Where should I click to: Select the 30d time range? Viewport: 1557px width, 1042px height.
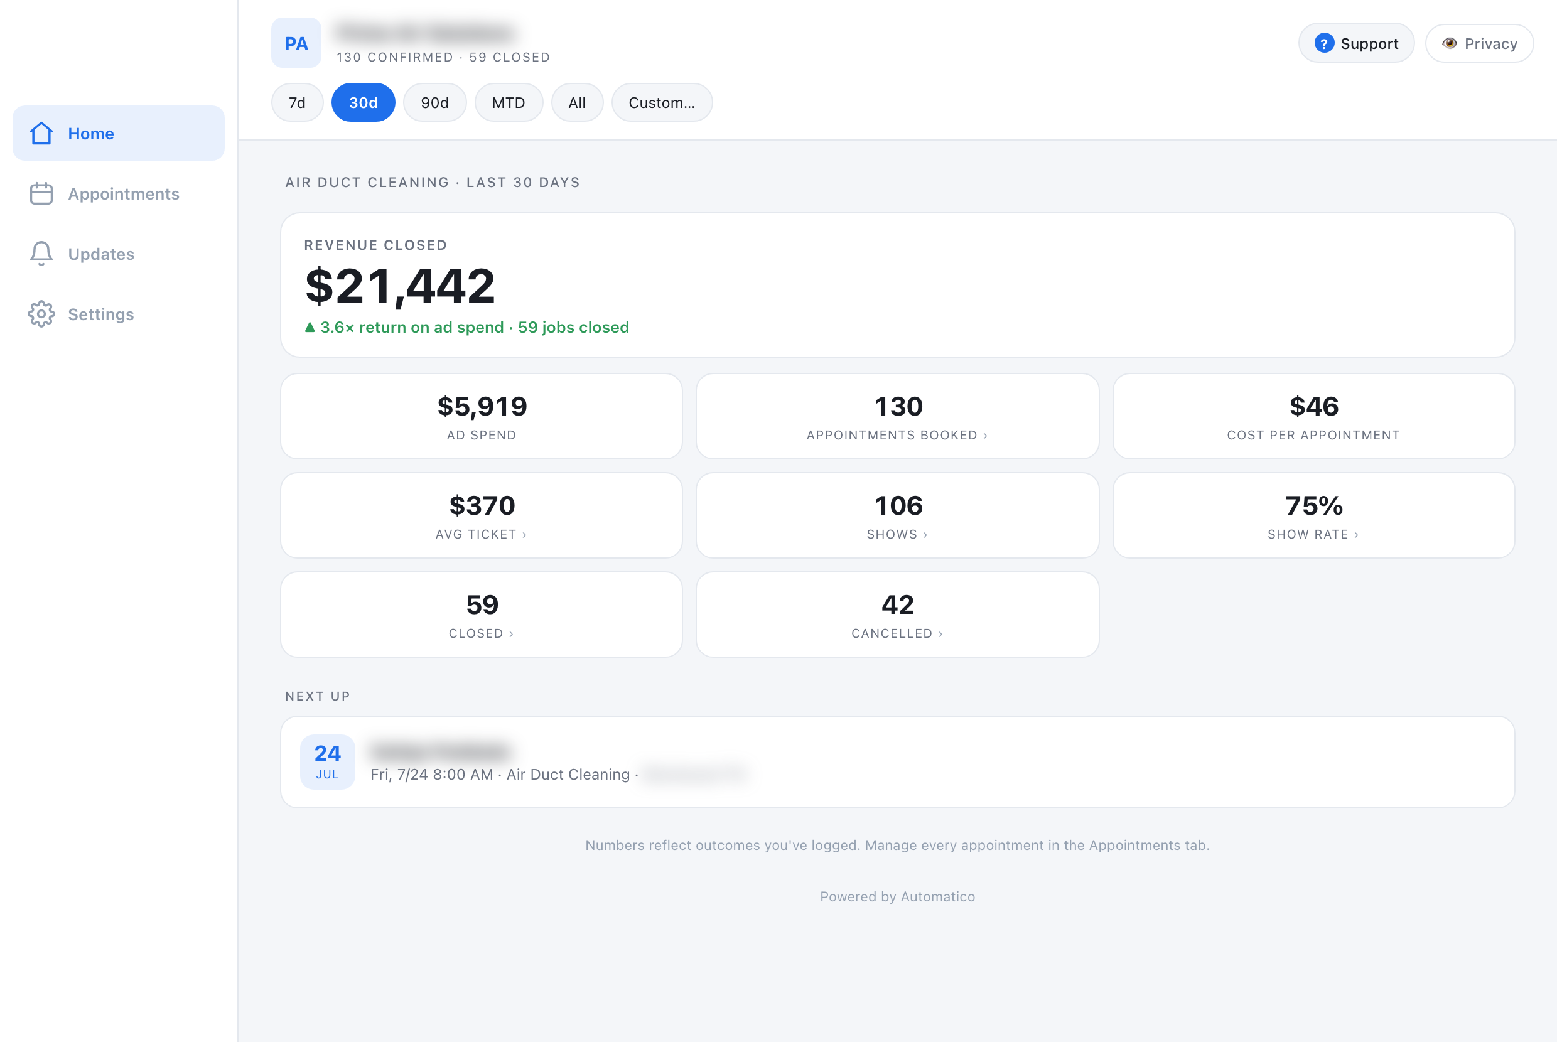click(x=364, y=102)
